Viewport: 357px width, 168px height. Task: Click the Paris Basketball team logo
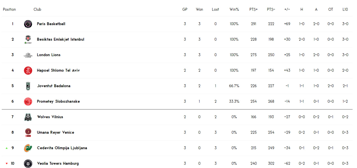[28, 24]
